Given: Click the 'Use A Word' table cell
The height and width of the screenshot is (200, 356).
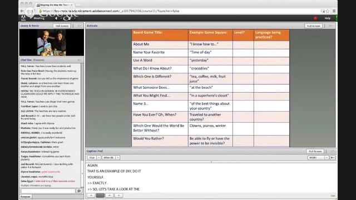Looking at the screenshot, I should 160,61.
